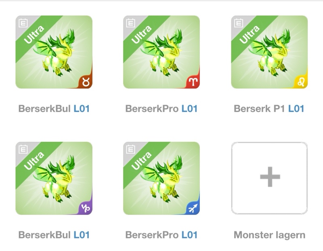Screen dimensions: 323x251
Task: Select the Aries BerserkPro monster thumbnail
Action: (x=161, y=52)
